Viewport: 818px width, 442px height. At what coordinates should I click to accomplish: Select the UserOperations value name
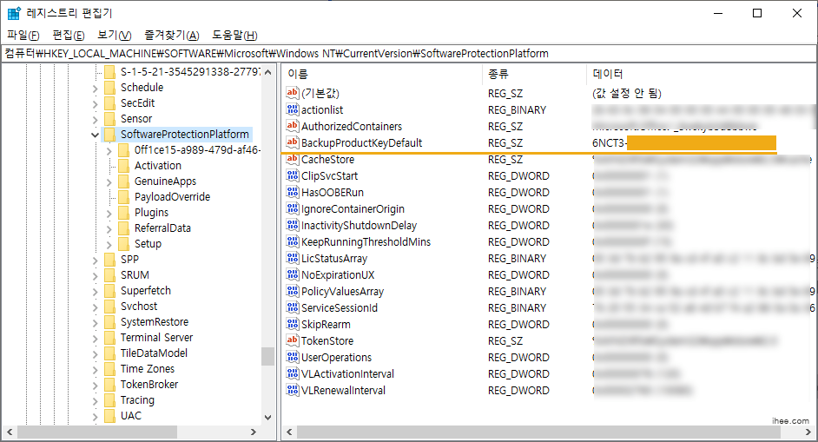tap(336, 358)
